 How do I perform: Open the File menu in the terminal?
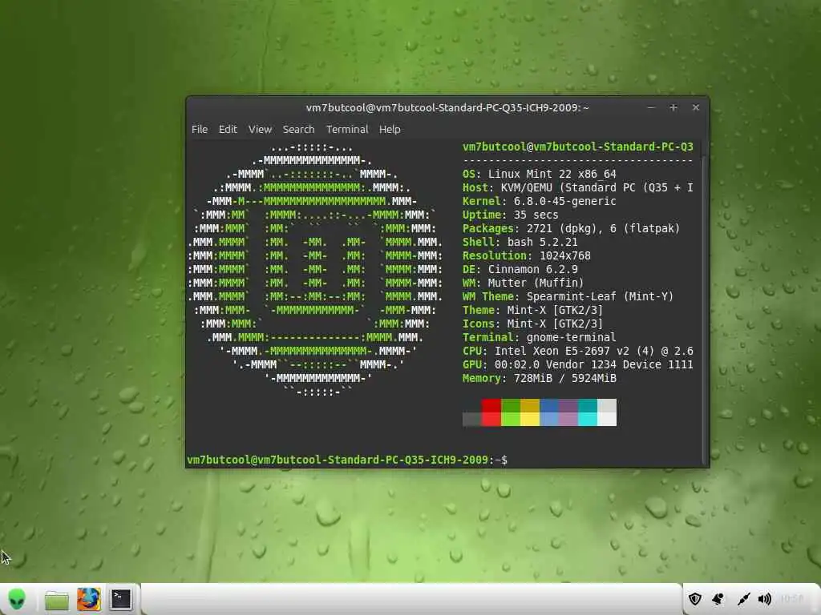200,129
